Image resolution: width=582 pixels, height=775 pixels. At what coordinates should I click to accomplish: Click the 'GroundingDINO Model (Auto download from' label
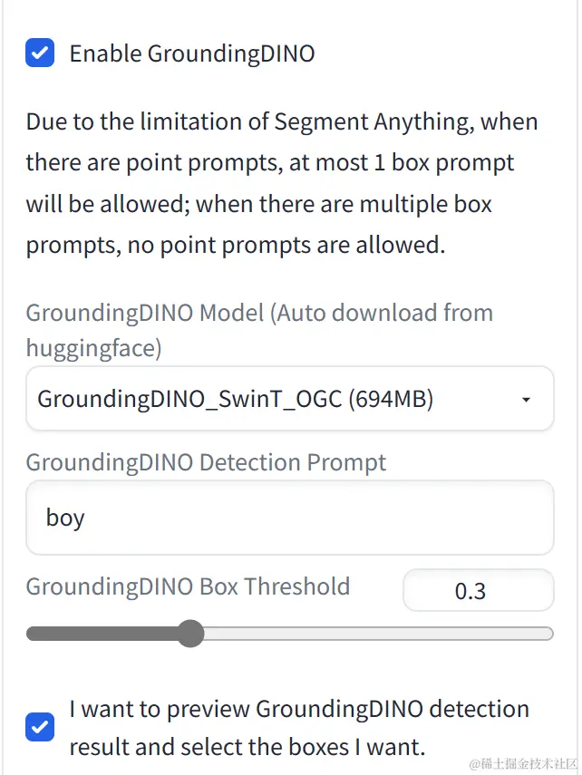259,313
